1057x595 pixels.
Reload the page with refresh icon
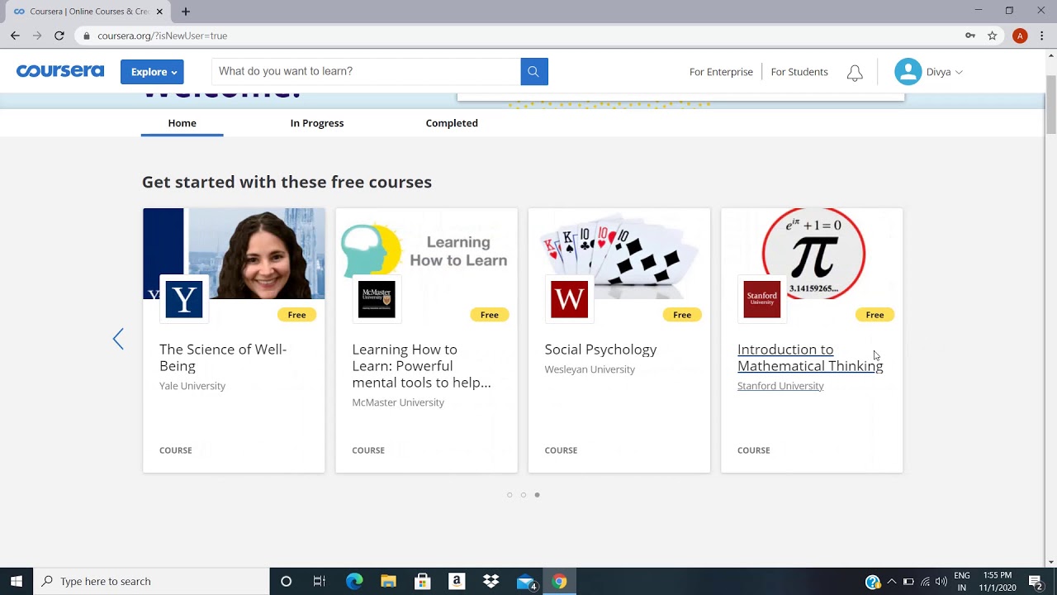[59, 36]
